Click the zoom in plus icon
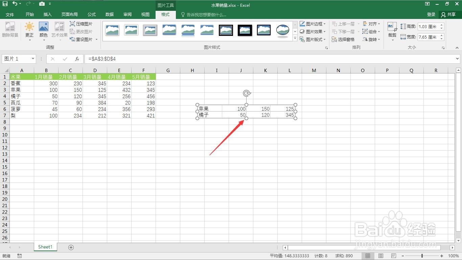 click(442, 256)
